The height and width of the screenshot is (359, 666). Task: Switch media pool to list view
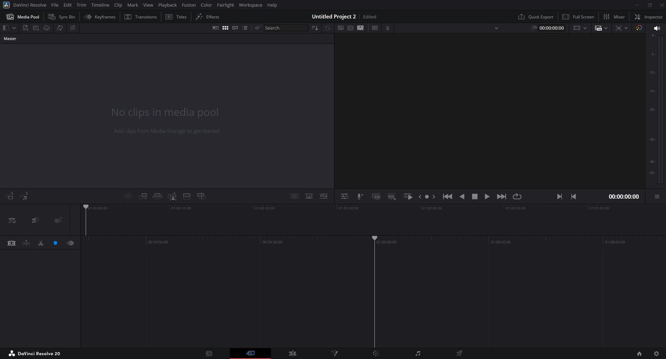click(245, 28)
